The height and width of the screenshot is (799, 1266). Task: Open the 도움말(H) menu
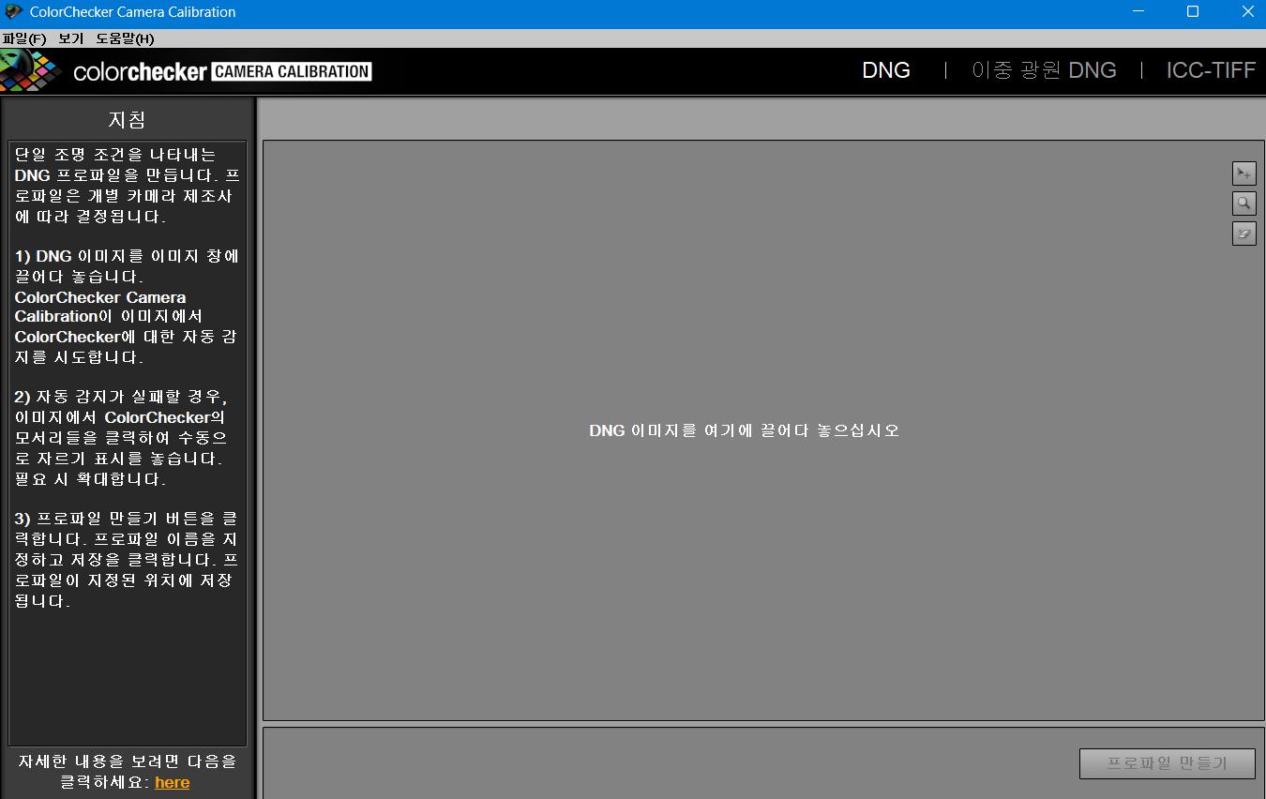click(125, 38)
